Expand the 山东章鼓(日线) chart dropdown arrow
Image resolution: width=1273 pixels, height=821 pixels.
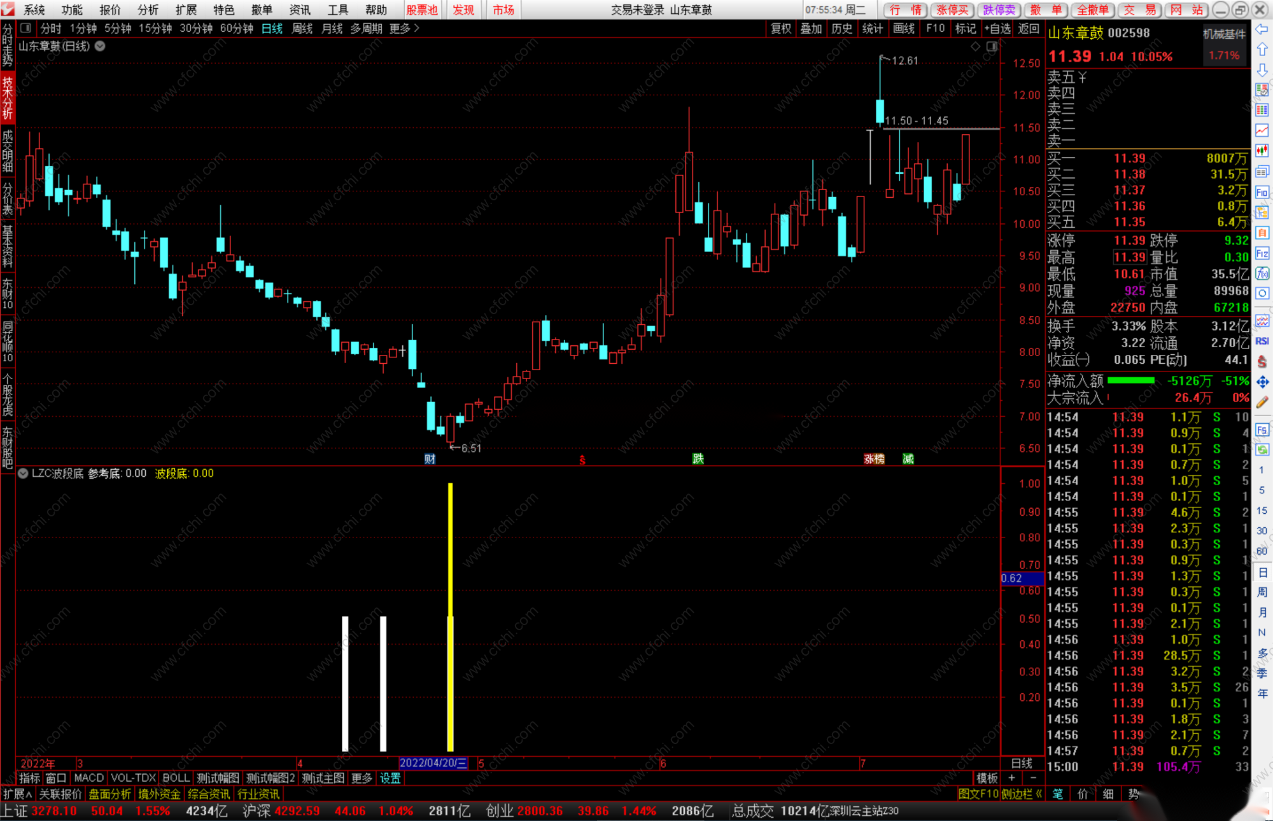tap(100, 46)
